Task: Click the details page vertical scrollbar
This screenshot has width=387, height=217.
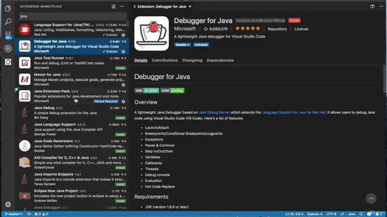Action: [x=385, y=79]
